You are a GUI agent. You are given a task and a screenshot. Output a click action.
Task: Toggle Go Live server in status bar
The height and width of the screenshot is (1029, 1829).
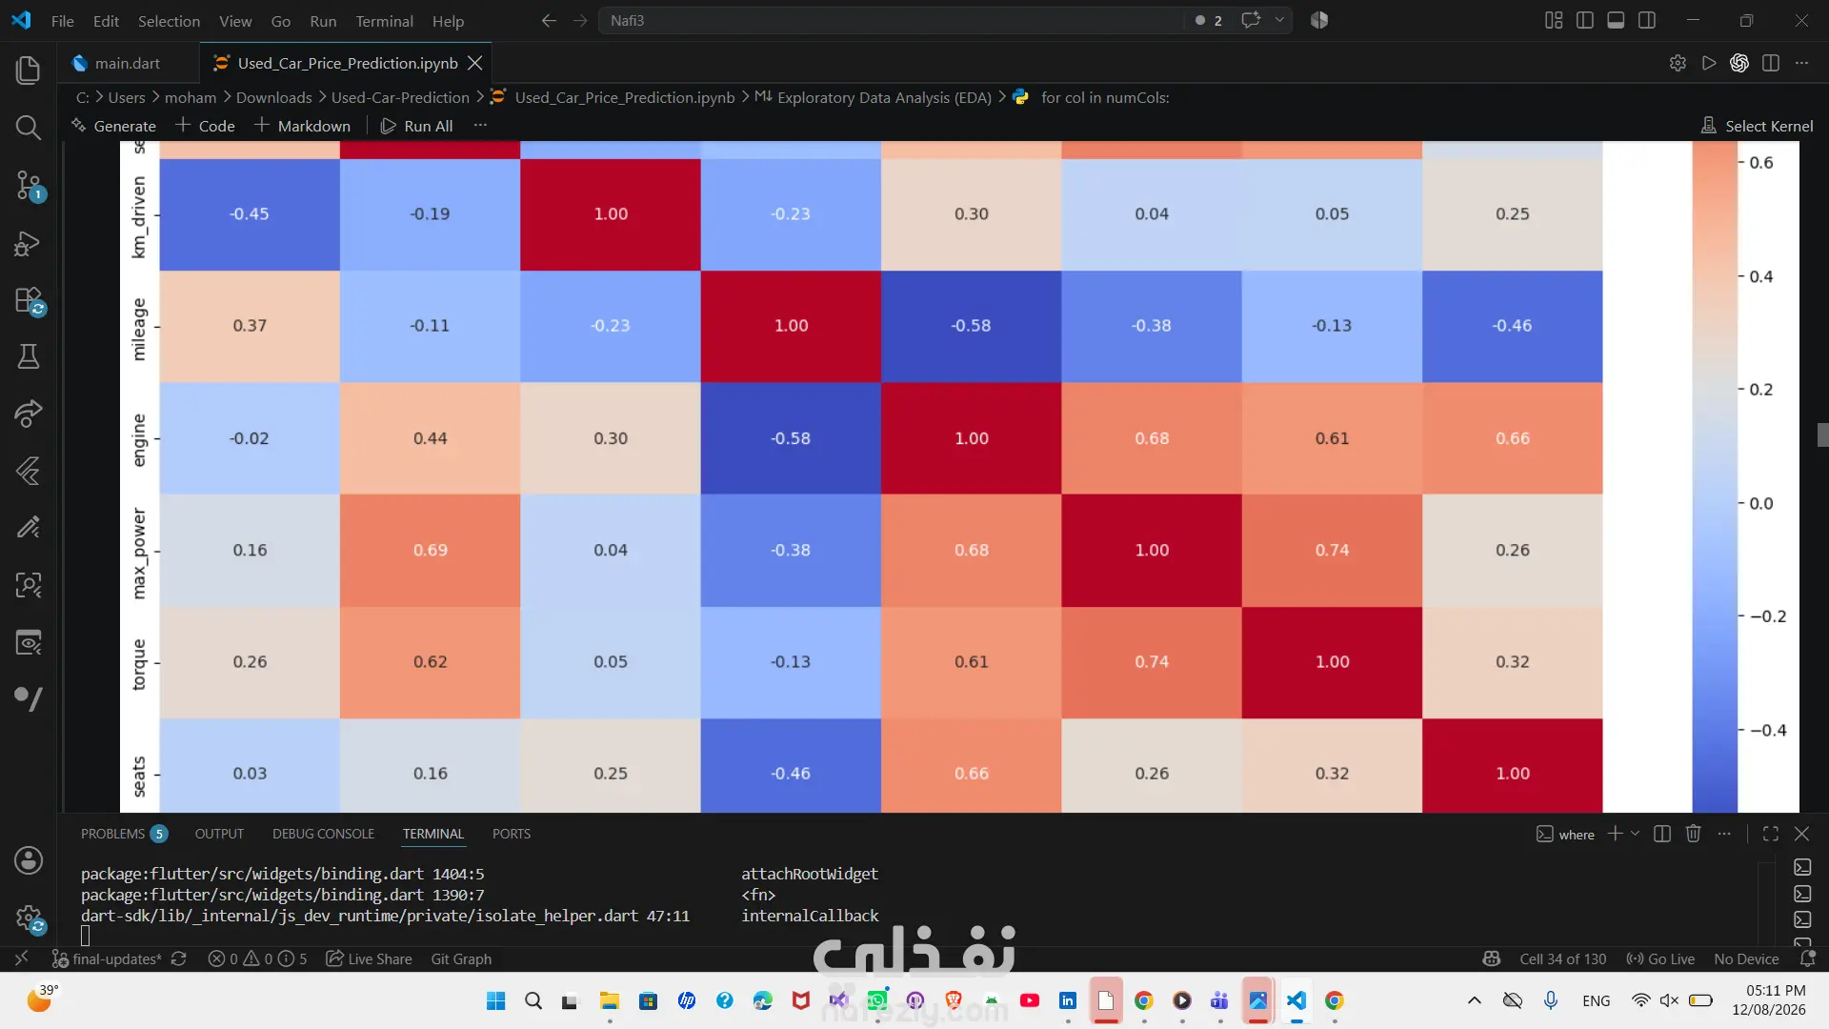1660,958
